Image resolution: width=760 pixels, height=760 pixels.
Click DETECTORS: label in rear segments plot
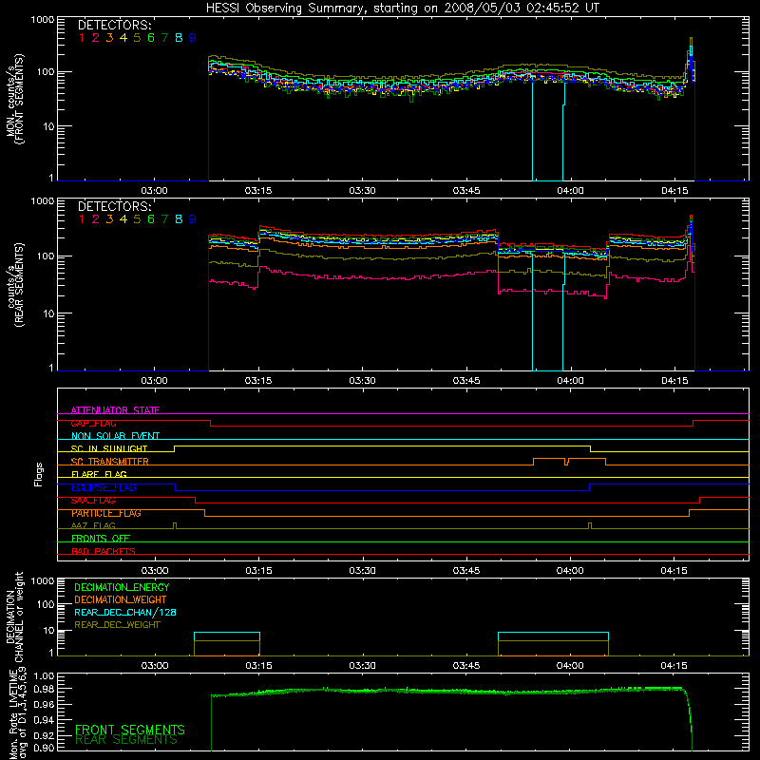[115, 206]
